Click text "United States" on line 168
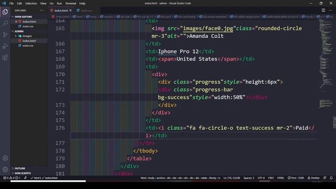Viewport: 336px width, 189px height. (x=197, y=59)
